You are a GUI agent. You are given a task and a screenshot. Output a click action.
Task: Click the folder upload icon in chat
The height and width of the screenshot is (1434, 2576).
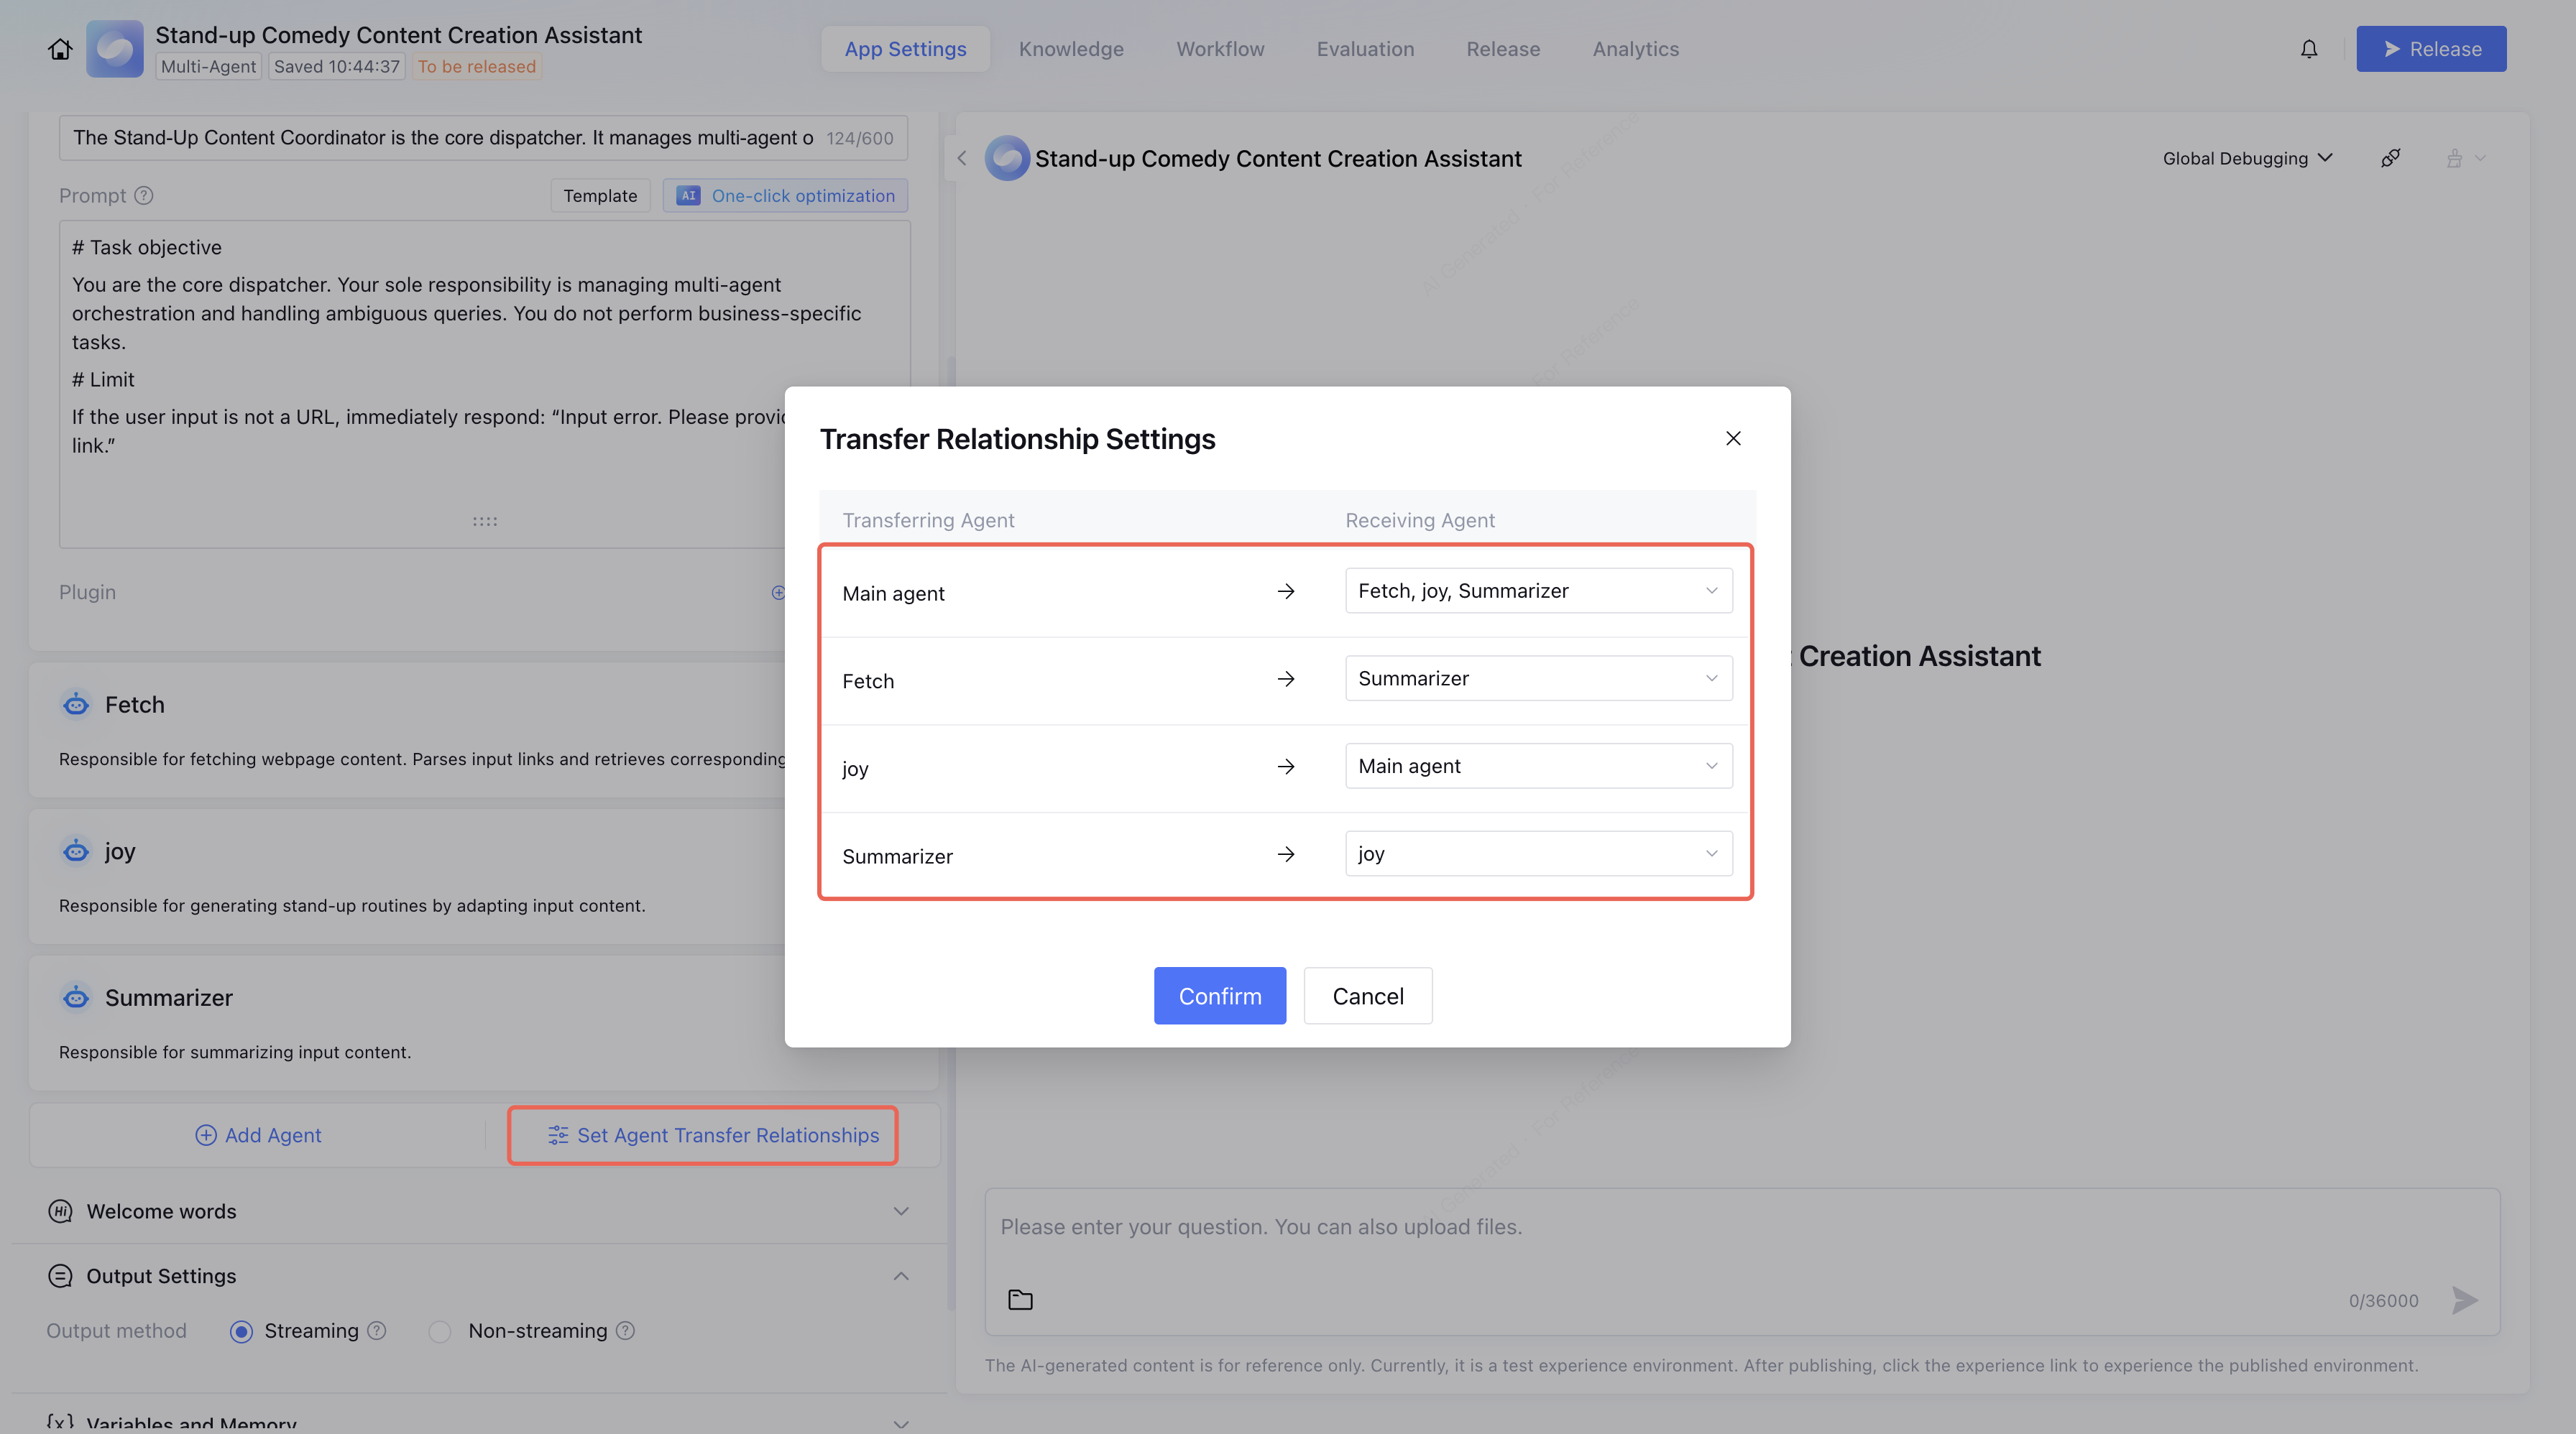point(1020,1299)
